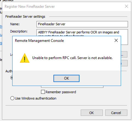Cancel the server registration dialog
This screenshot has height=121, width=132.
(116, 113)
